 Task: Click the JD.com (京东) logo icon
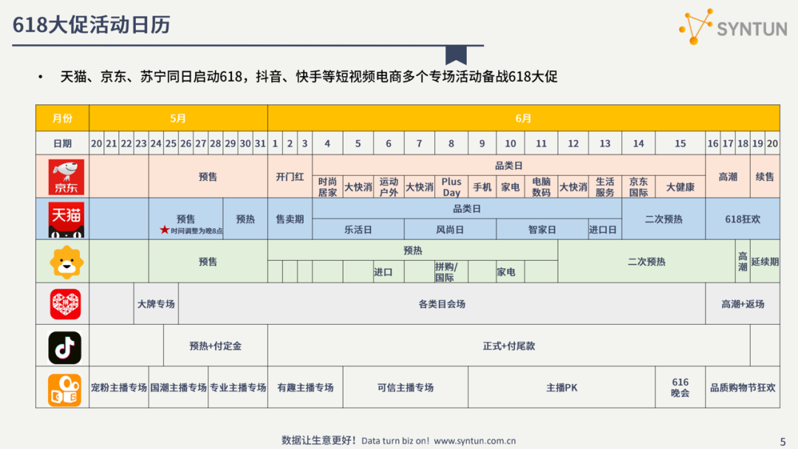click(66, 177)
